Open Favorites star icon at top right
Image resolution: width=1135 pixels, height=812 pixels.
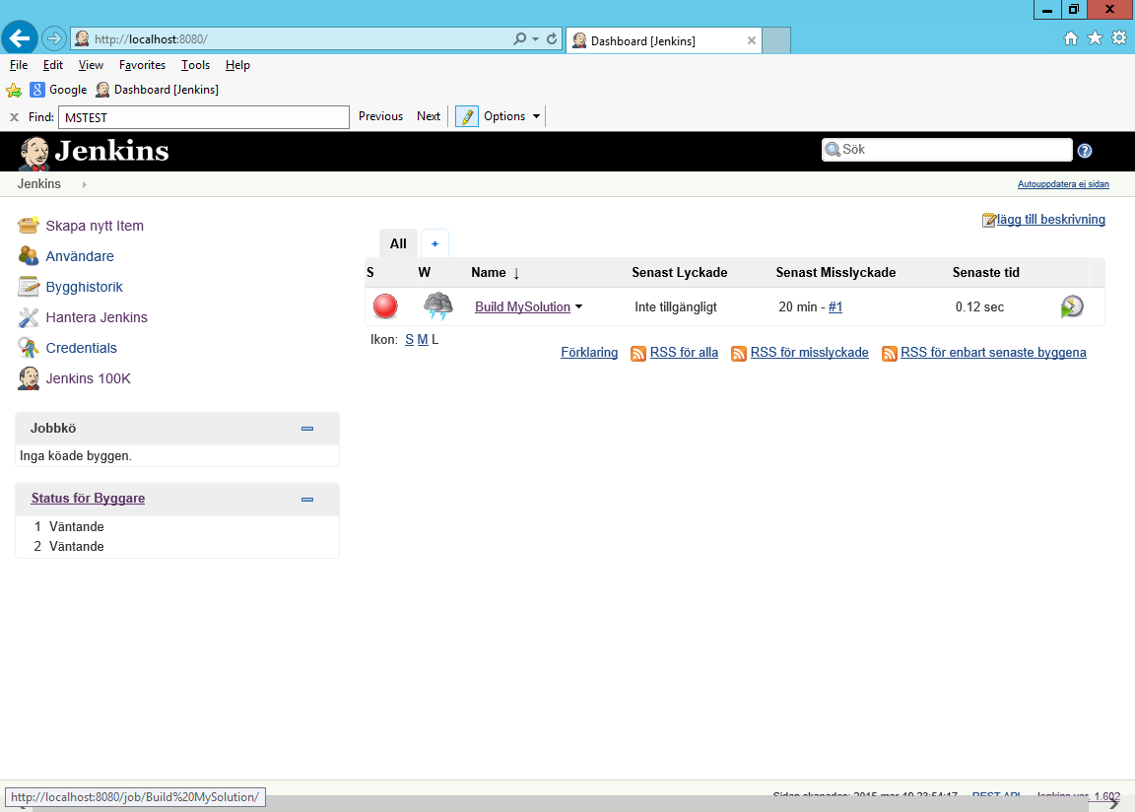click(1096, 38)
